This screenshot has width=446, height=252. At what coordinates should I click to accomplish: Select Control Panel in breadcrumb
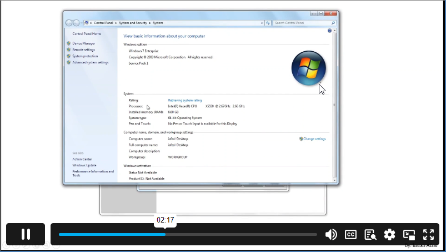(x=103, y=23)
